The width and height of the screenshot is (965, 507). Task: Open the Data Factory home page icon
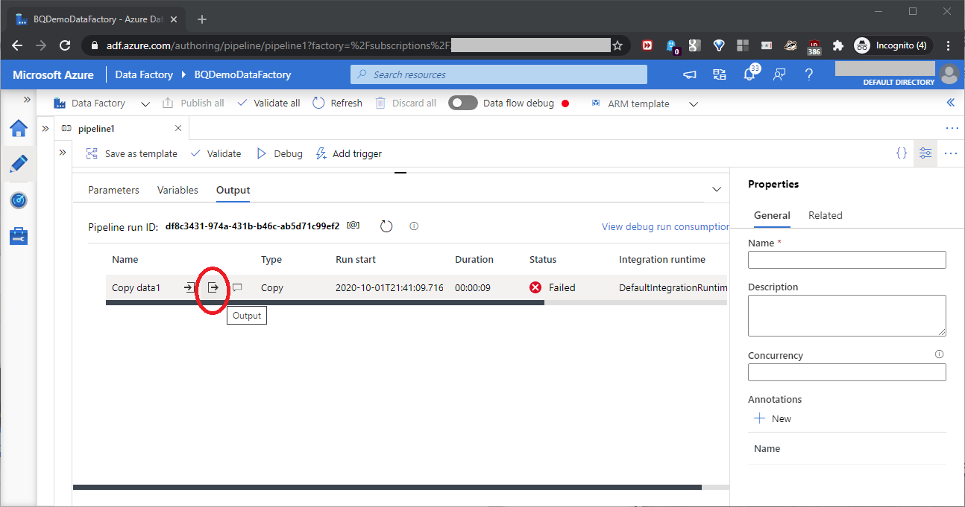click(x=19, y=128)
